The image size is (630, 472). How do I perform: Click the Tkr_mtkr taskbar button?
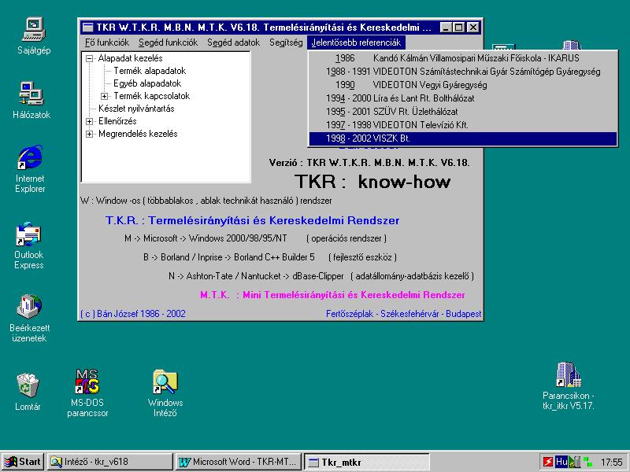click(367, 462)
